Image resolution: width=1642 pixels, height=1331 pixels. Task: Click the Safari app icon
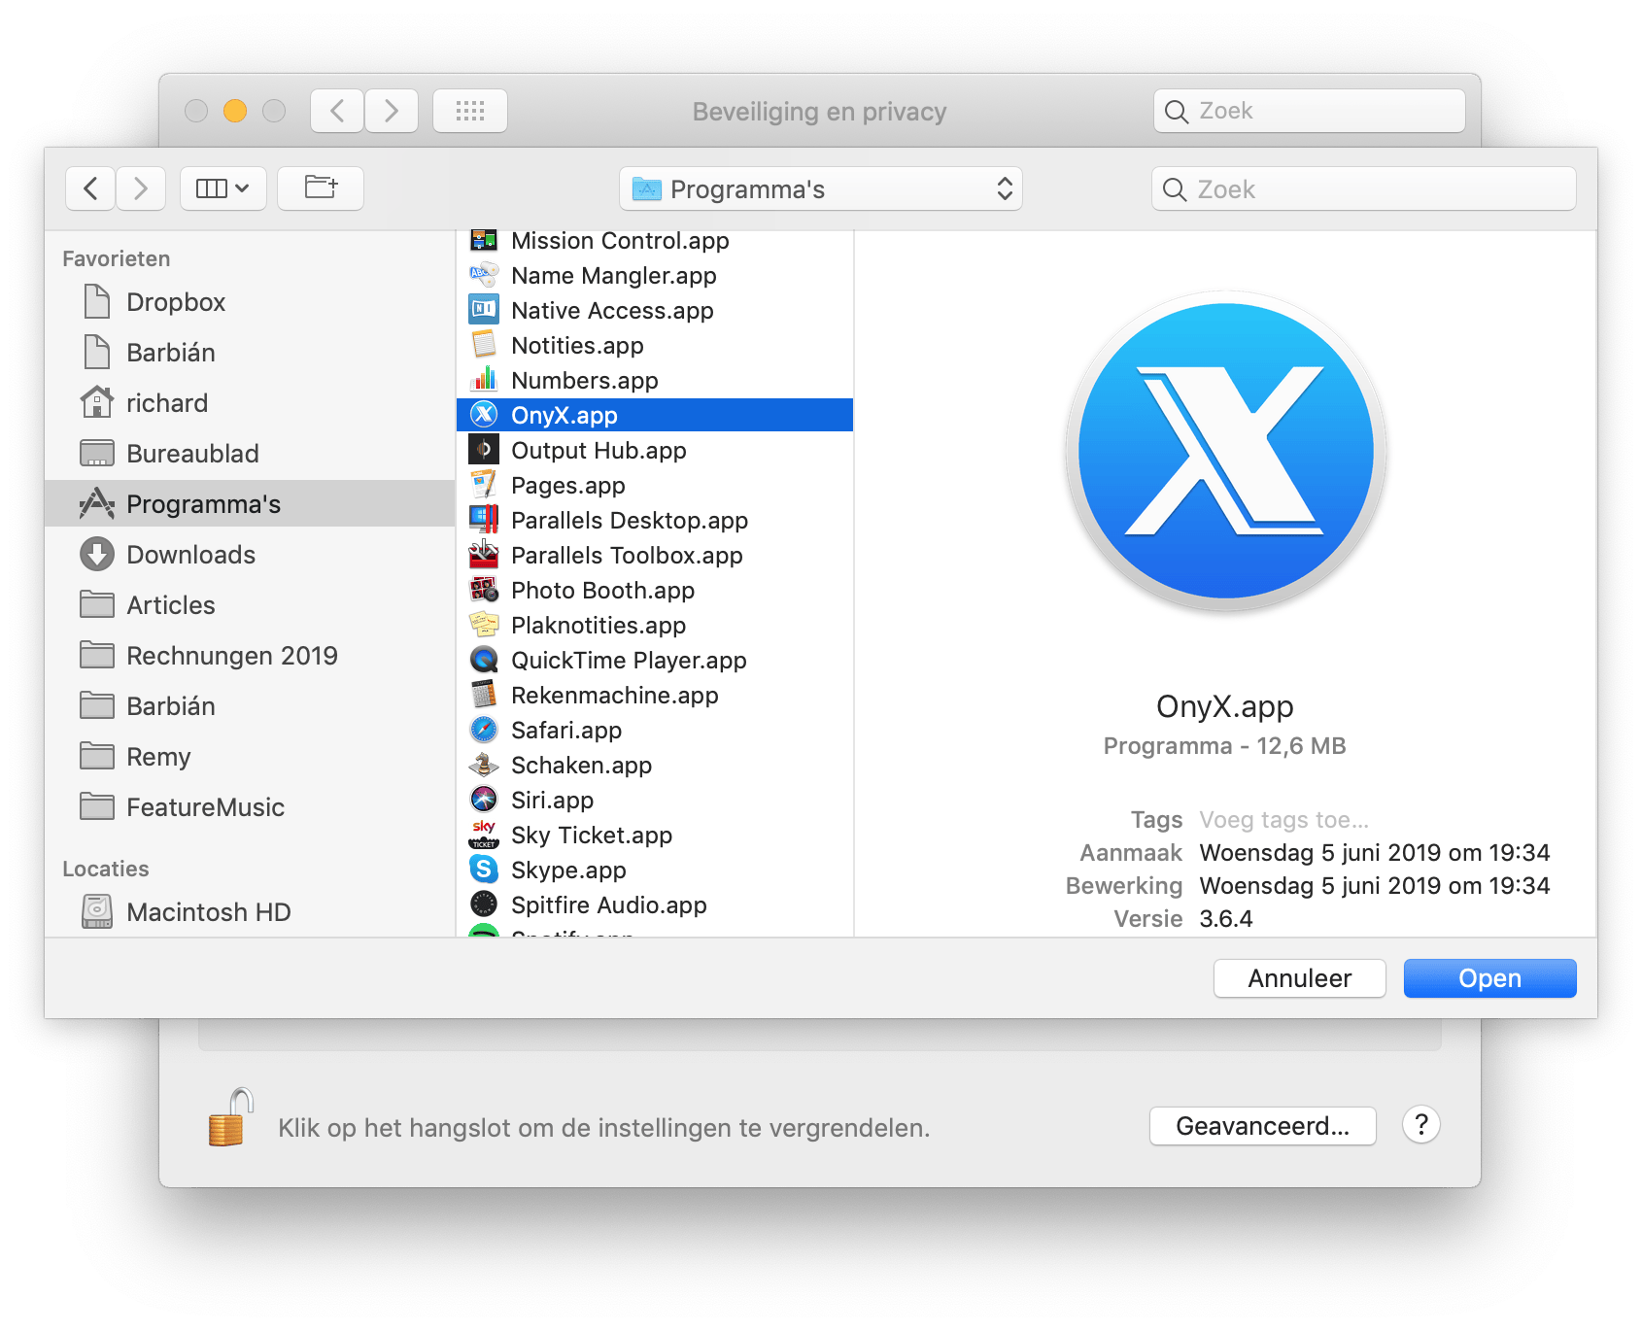484,730
